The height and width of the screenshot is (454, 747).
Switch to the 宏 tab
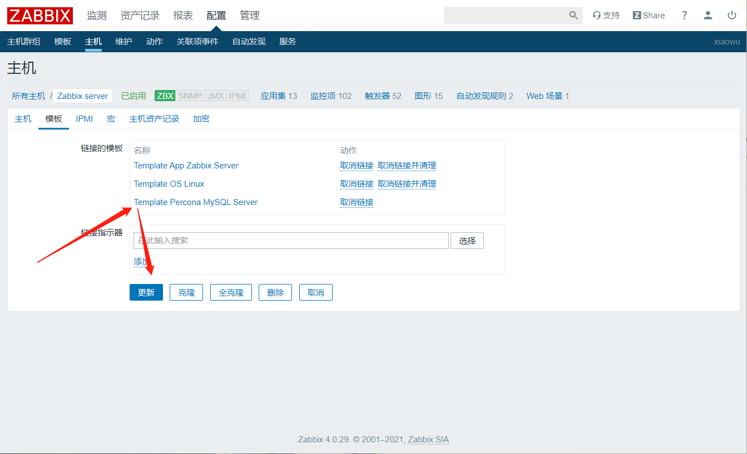point(111,119)
